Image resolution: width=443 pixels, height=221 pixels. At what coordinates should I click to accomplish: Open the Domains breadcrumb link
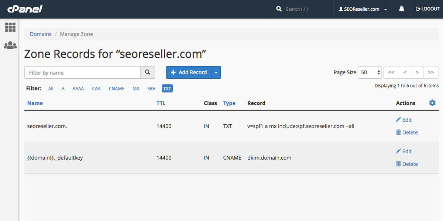pyautogui.click(x=41, y=34)
